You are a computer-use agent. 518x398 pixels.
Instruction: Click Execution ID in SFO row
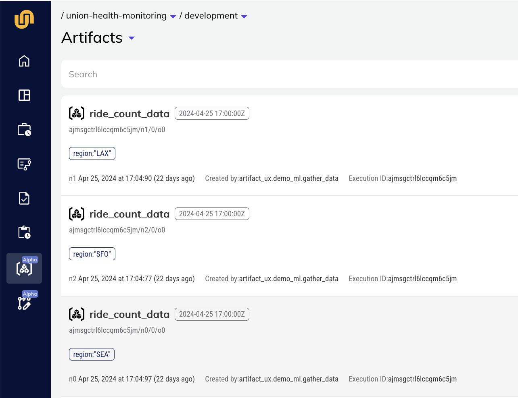coord(403,278)
